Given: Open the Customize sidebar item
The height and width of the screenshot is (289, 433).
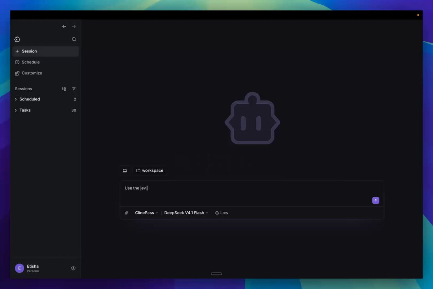Looking at the screenshot, I should tap(45, 73).
